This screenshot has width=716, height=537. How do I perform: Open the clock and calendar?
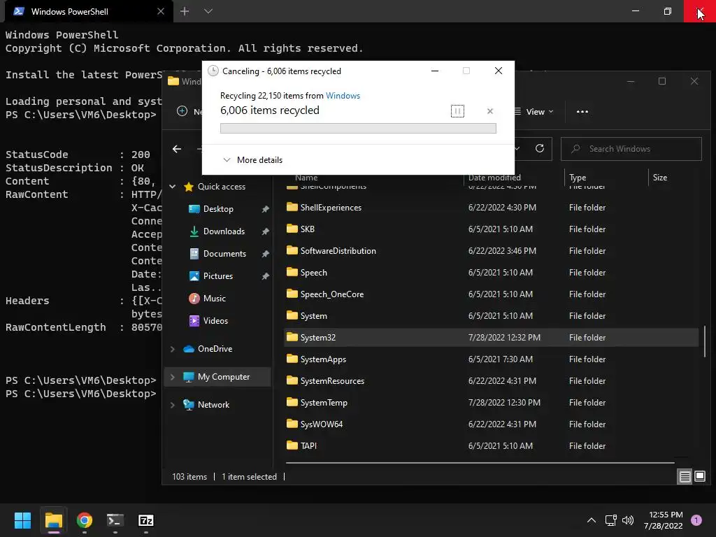click(x=665, y=520)
